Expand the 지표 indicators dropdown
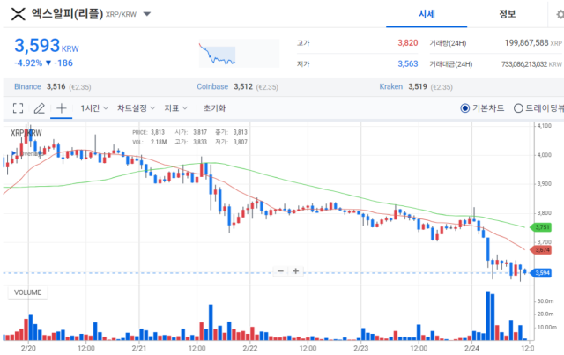 175,108
